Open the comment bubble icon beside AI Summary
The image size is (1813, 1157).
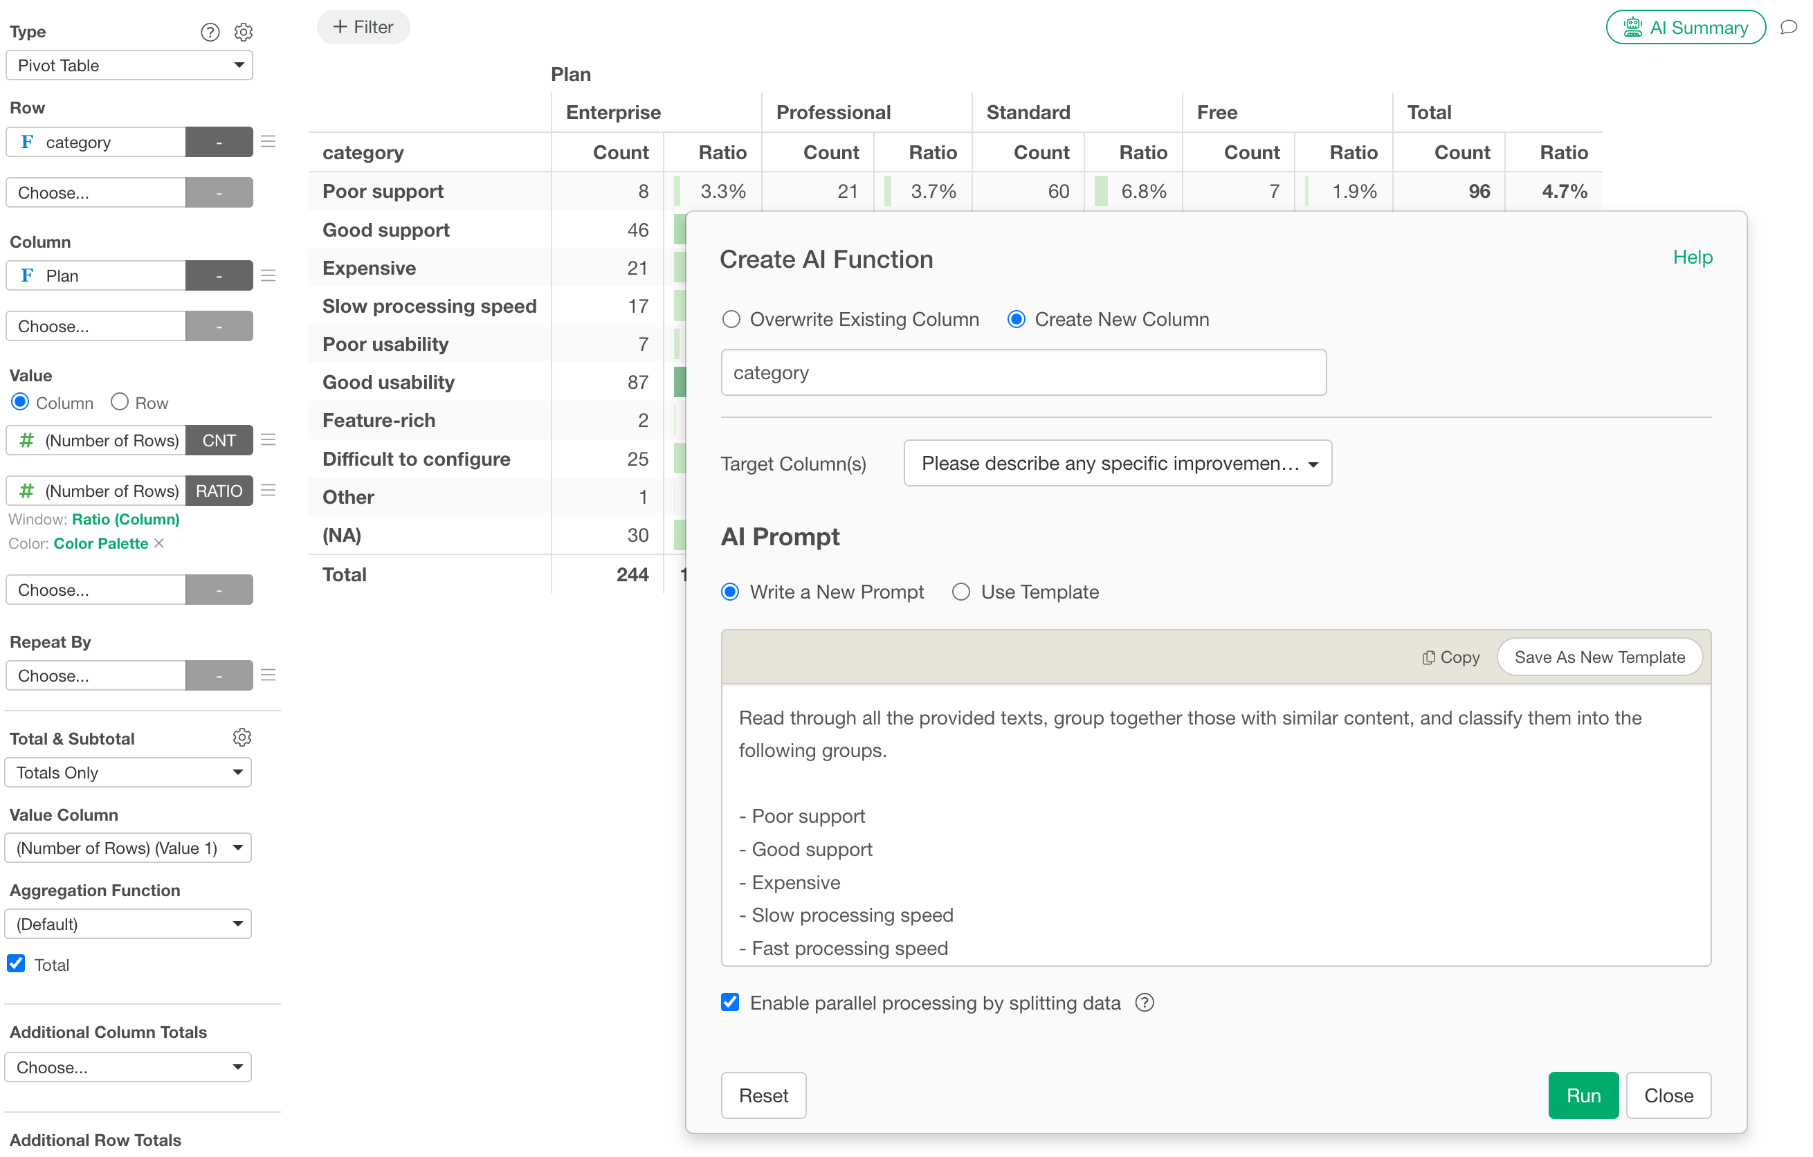1789,28
